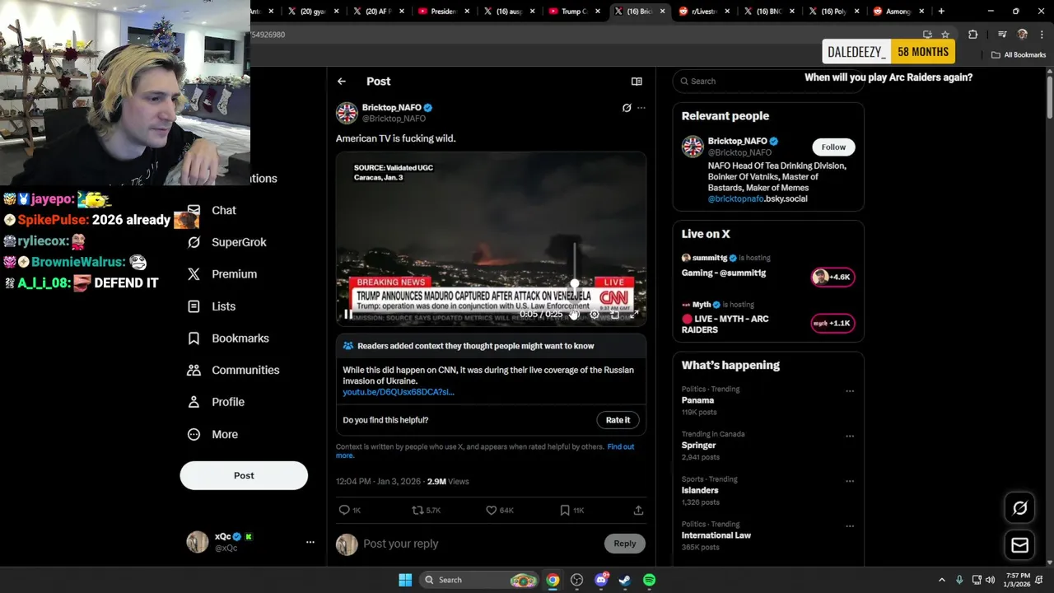Open more options for Islanders trend
Screen dimensions: 1054x593
point(850,481)
